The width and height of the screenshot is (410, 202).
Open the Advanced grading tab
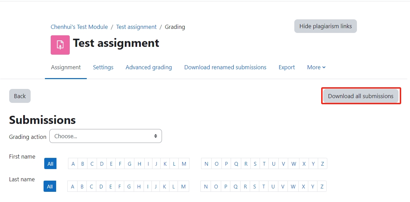pyautogui.click(x=149, y=67)
